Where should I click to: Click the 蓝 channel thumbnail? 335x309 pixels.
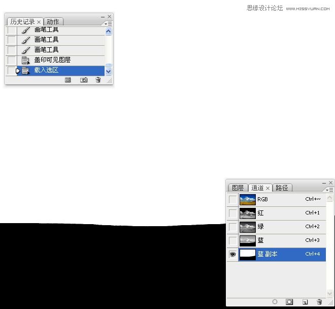[247, 240]
